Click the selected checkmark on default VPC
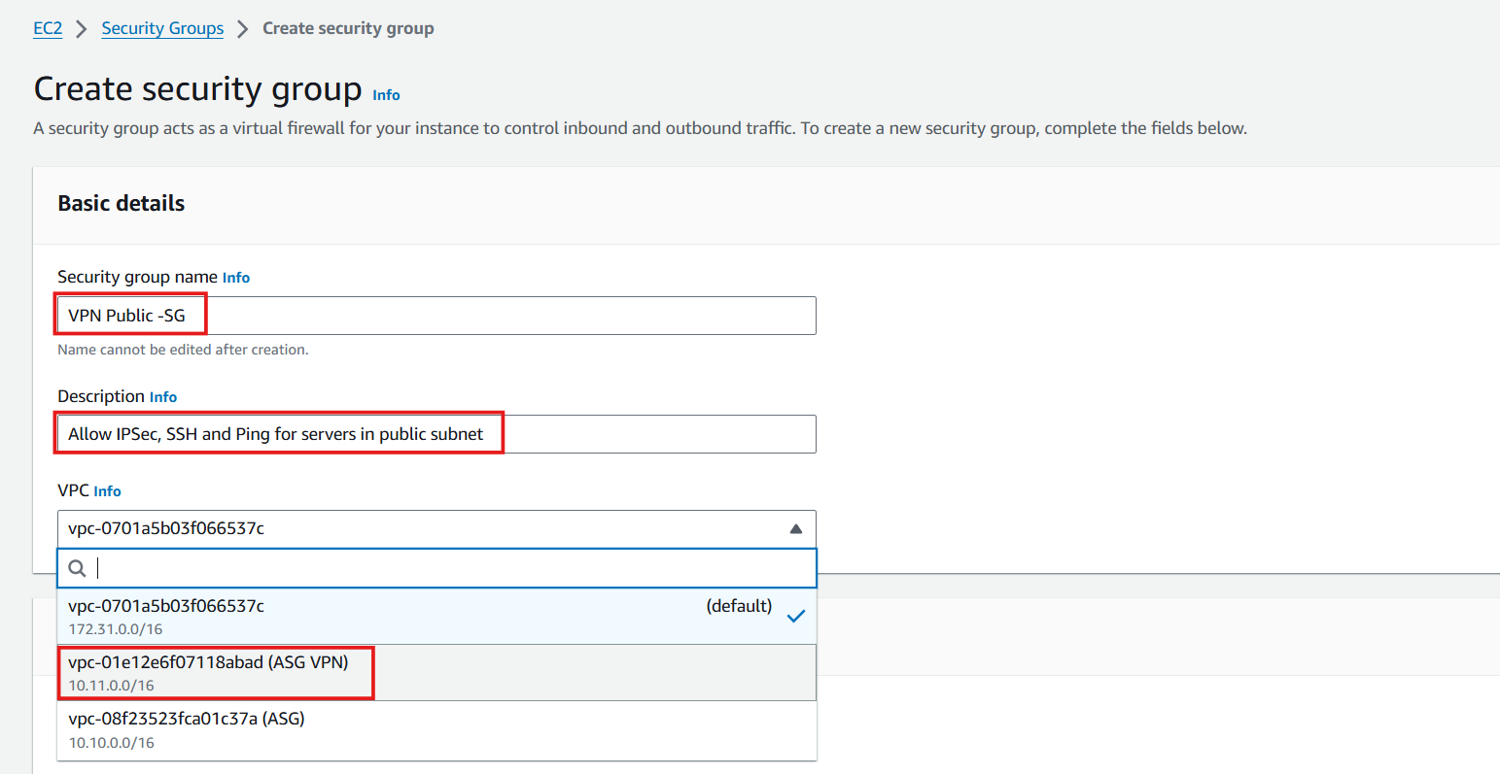This screenshot has width=1500, height=774. click(x=796, y=616)
